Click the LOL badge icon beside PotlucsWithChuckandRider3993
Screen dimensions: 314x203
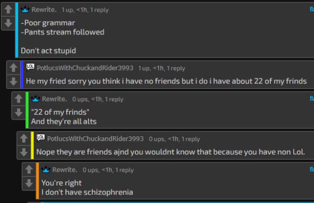tap(30, 67)
